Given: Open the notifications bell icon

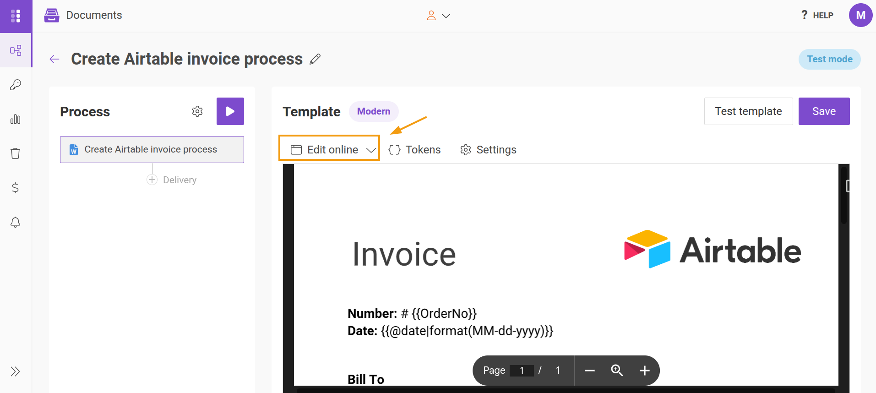Looking at the screenshot, I should 16,222.
